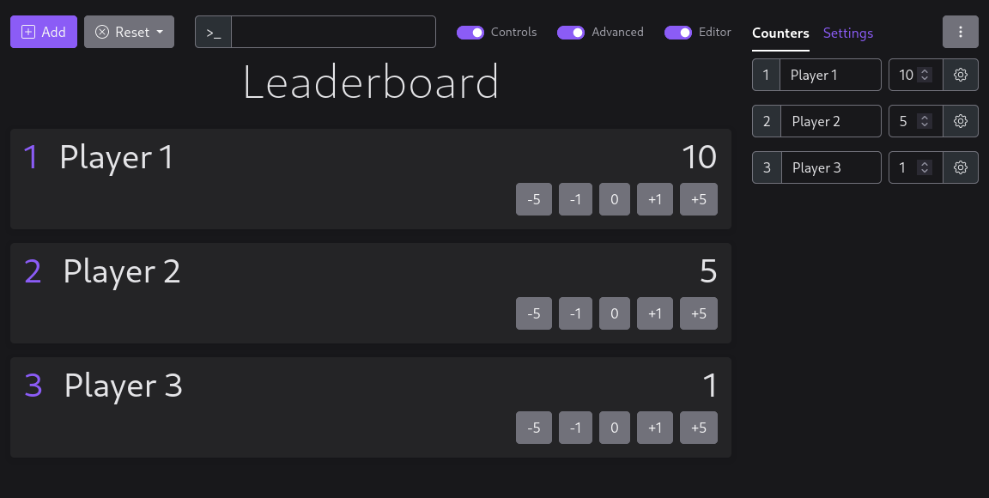The image size is (989, 498).
Task: Select the Counters tab
Action: coord(780,33)
